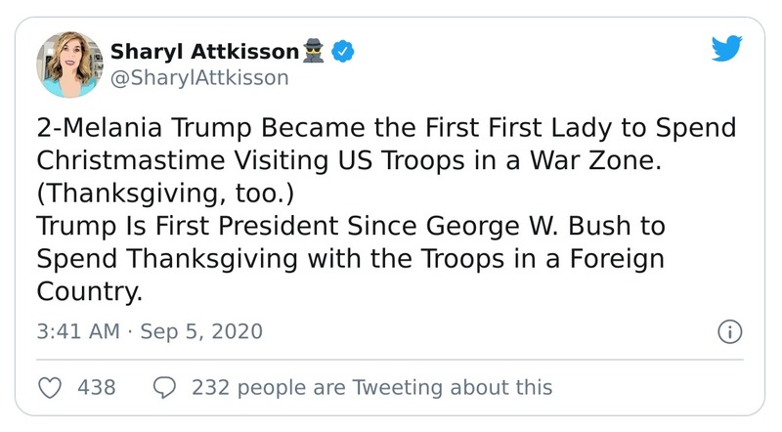Click the tweet line starting "2-Melania Trump Became"
Viewport: 782px width, 432px height.
coord(385,132)
